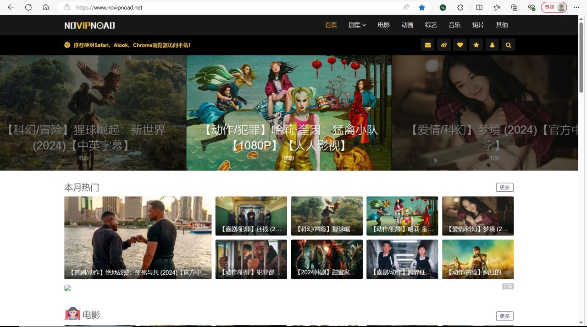
Task: Open the 【动作/冒险】疯狂的 thumbnail
Action: point(478,259)
